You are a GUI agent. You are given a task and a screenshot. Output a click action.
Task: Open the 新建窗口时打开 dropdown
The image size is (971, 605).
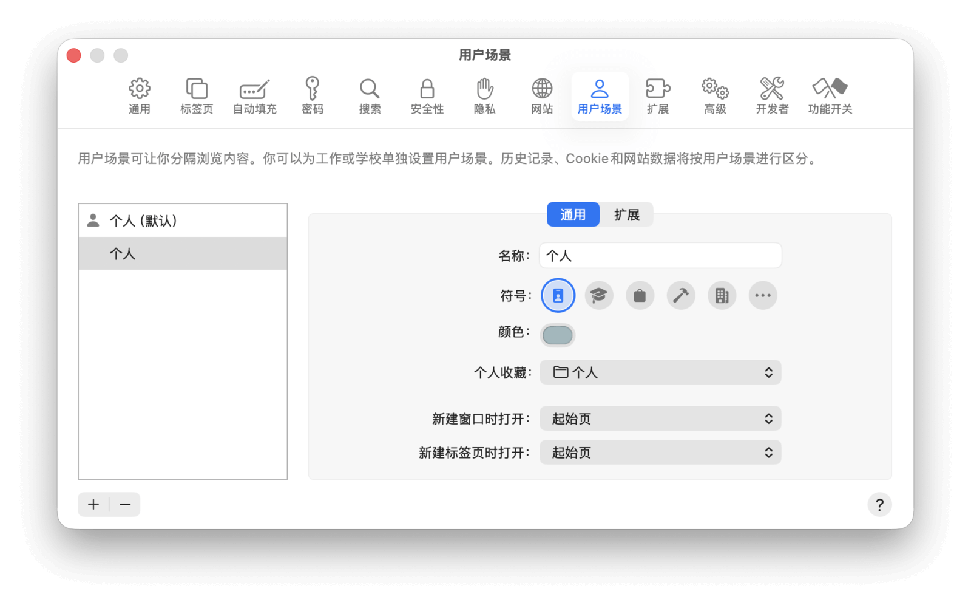point(660,419)
